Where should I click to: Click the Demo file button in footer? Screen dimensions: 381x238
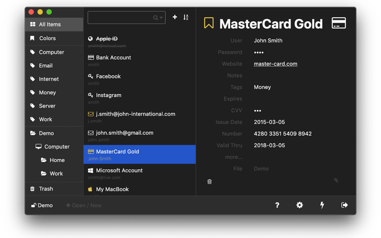coord(42,206)
